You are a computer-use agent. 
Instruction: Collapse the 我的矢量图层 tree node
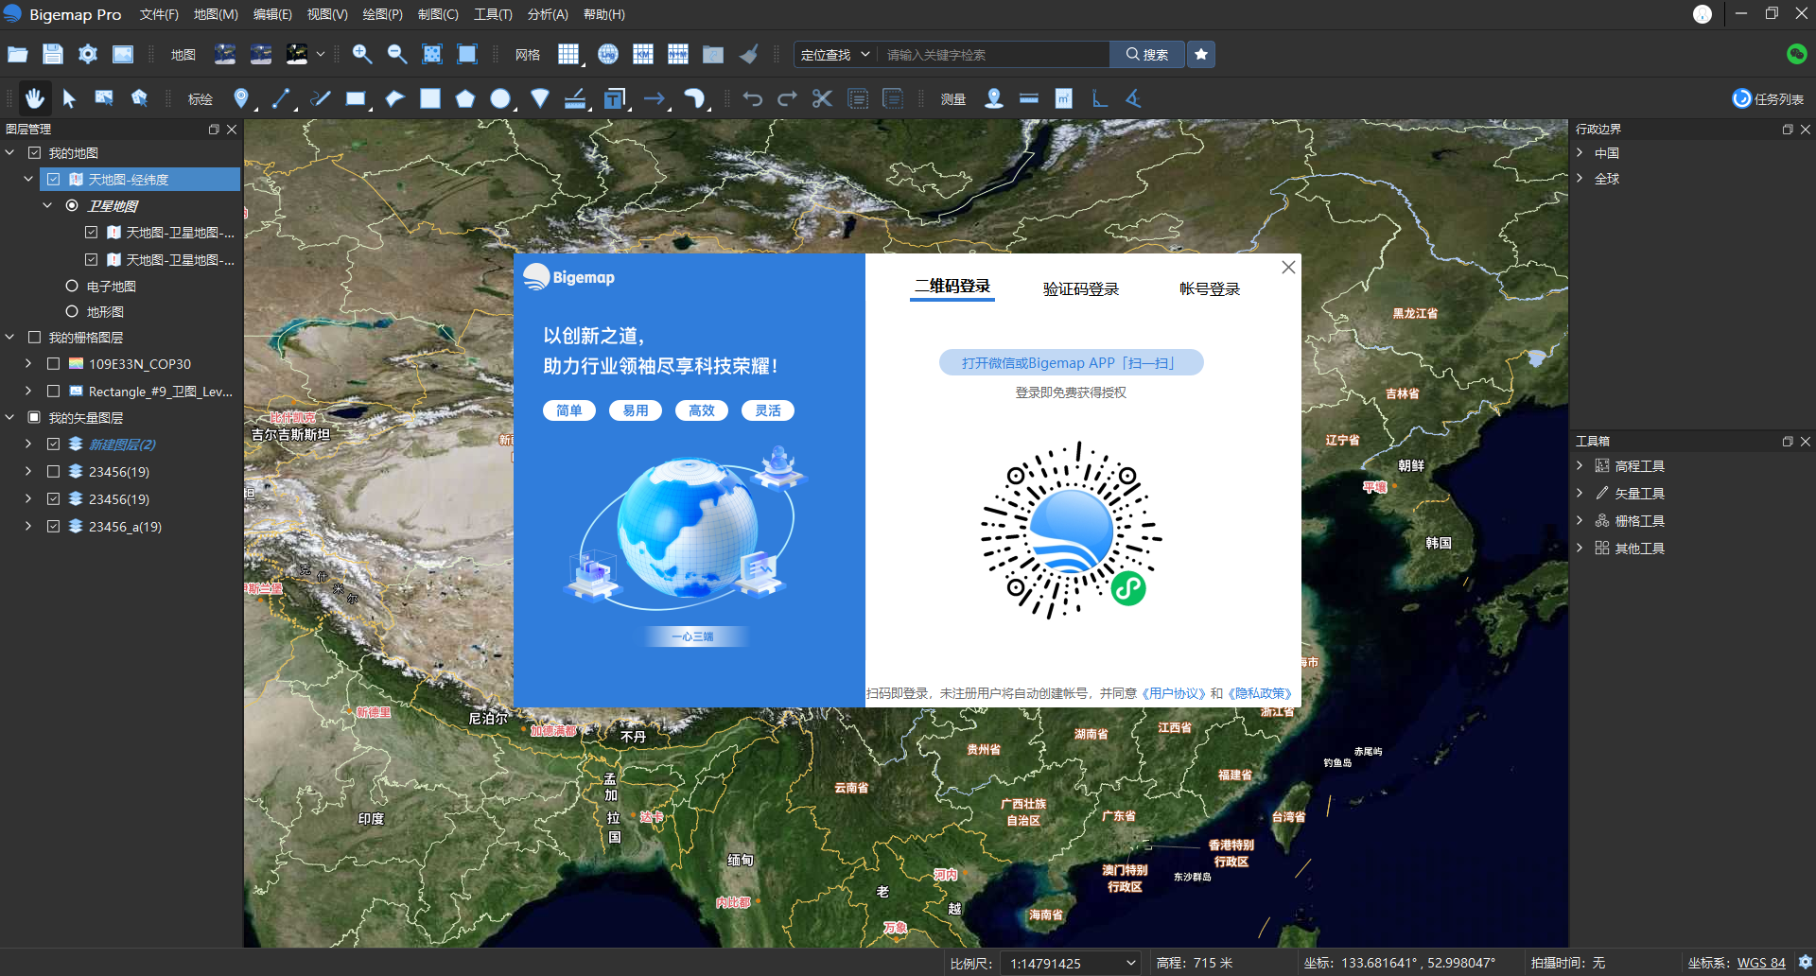coord(10,417)
